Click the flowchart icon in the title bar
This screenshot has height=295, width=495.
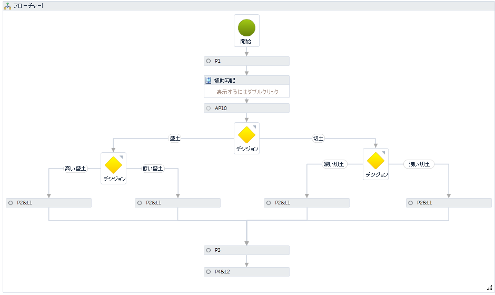[7, 6]
